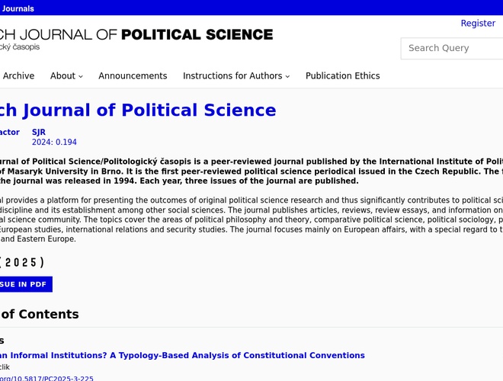Click the blue Journal of Political Science heading
Screen dimensions: 503x381
(137, 110)
